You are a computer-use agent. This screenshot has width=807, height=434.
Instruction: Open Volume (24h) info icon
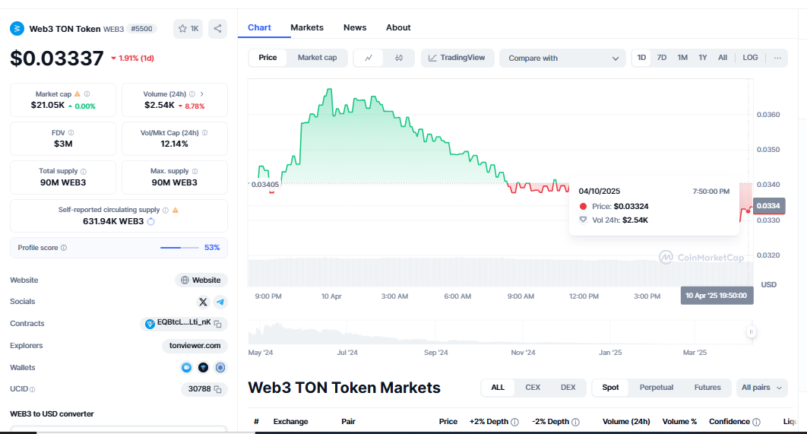click(192, 94)
